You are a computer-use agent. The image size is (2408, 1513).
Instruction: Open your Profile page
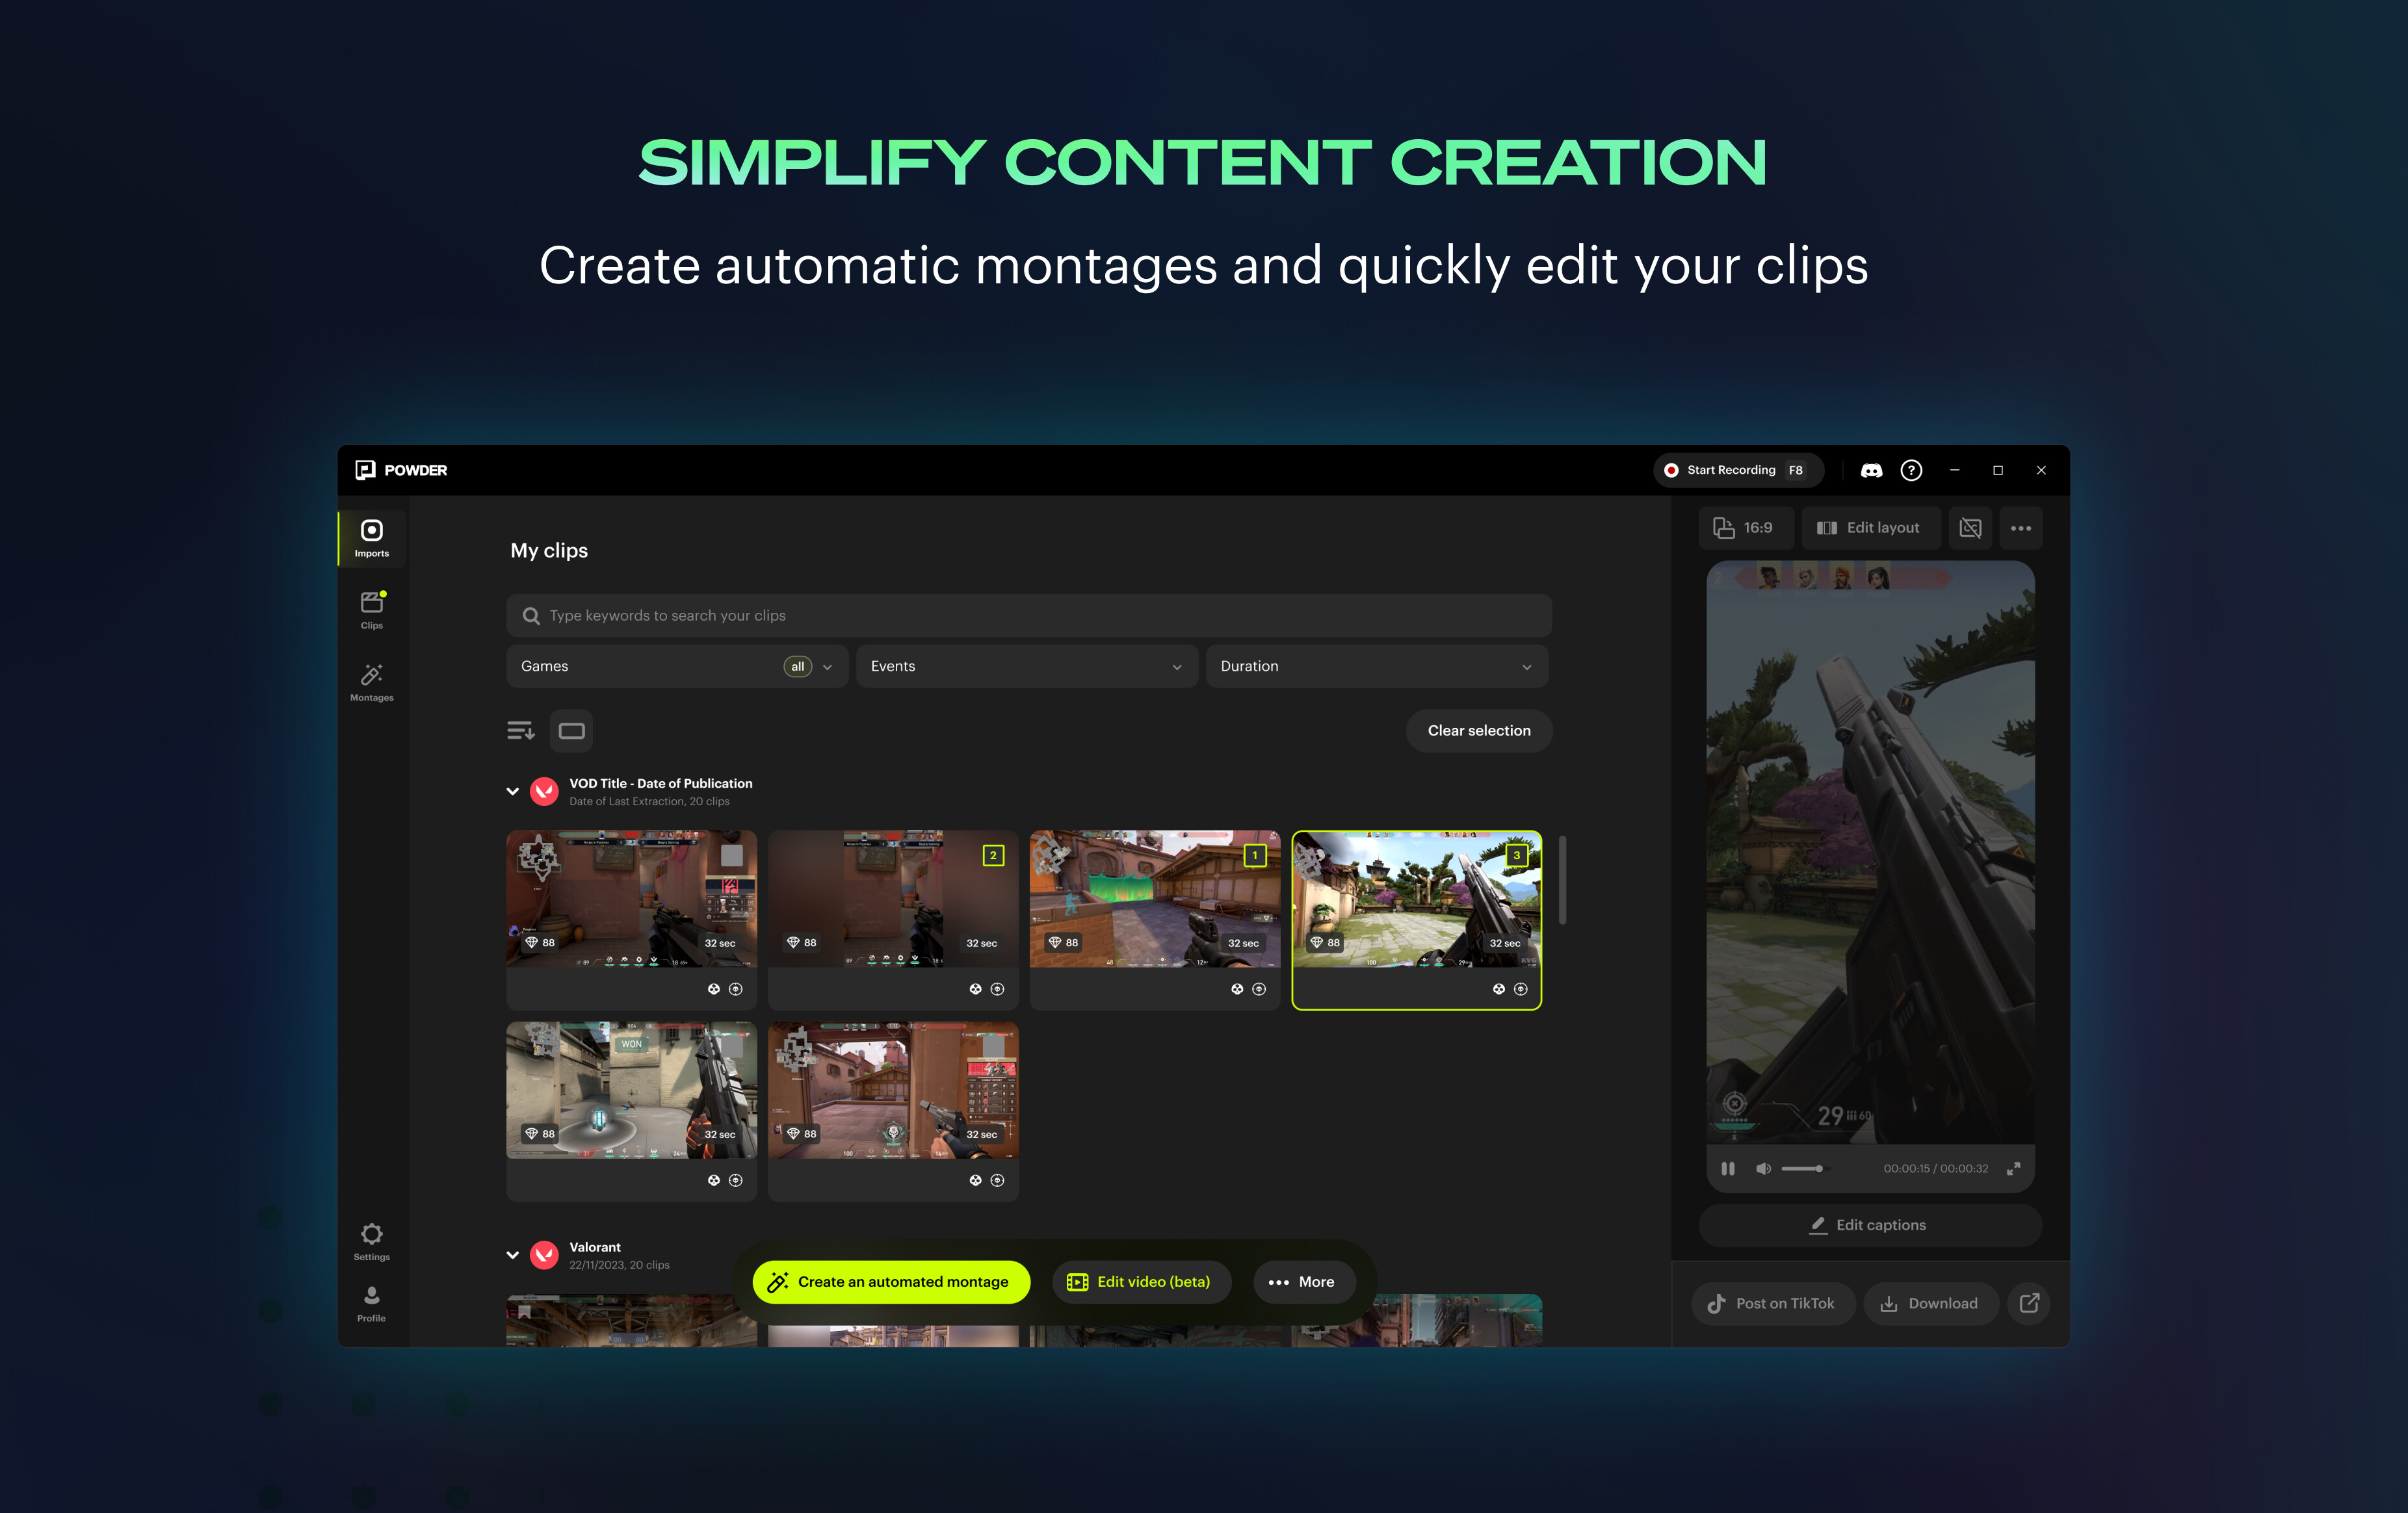[x=371, y=1303]
